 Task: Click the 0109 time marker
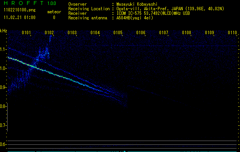pyautogui.click(x=209, y=33)
